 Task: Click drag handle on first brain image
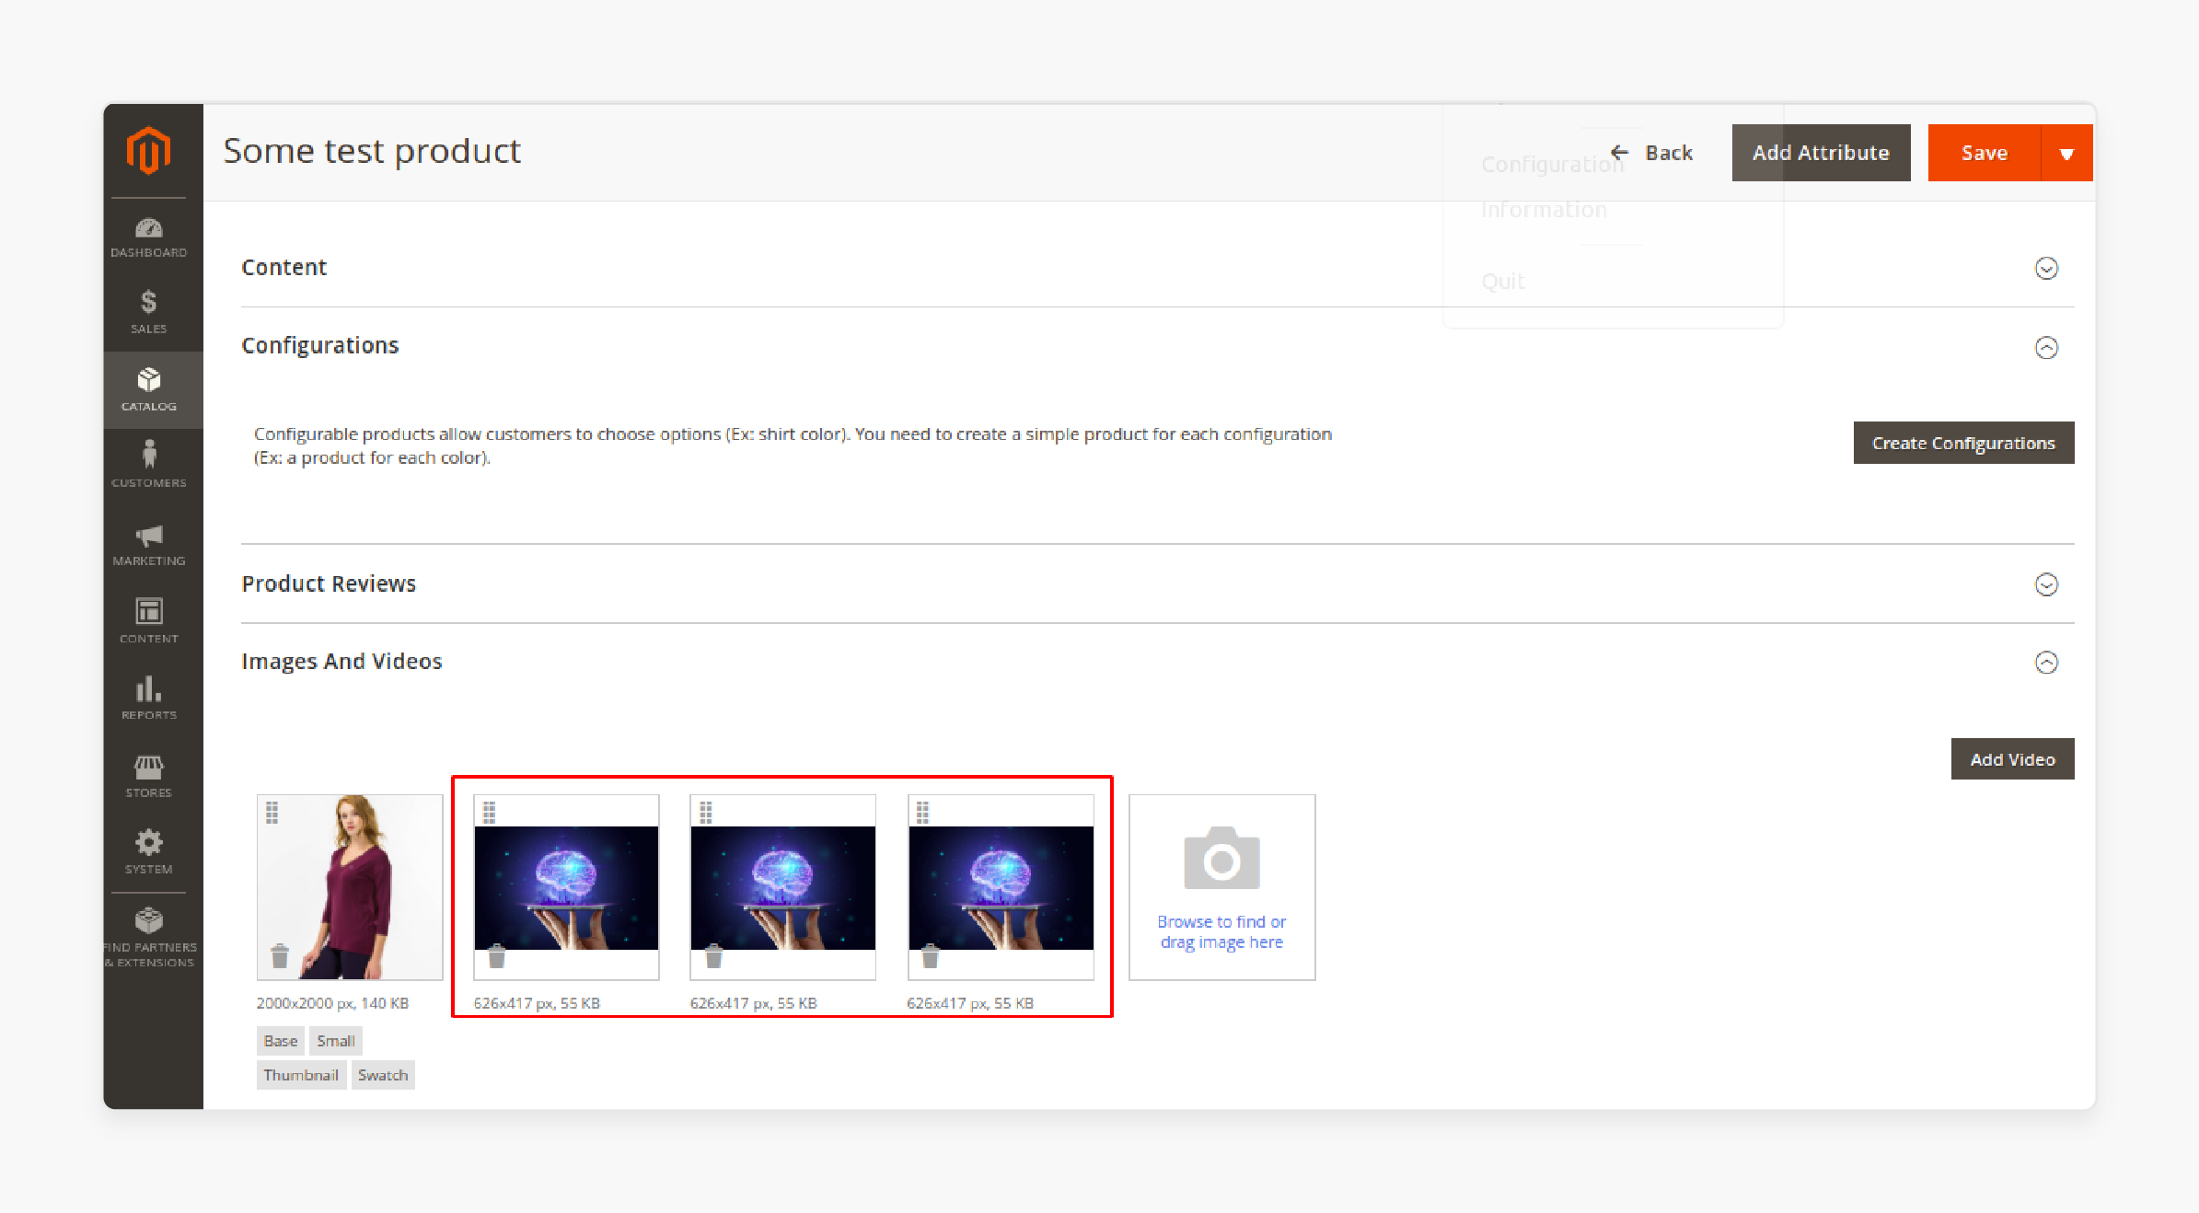click(490, 813)
